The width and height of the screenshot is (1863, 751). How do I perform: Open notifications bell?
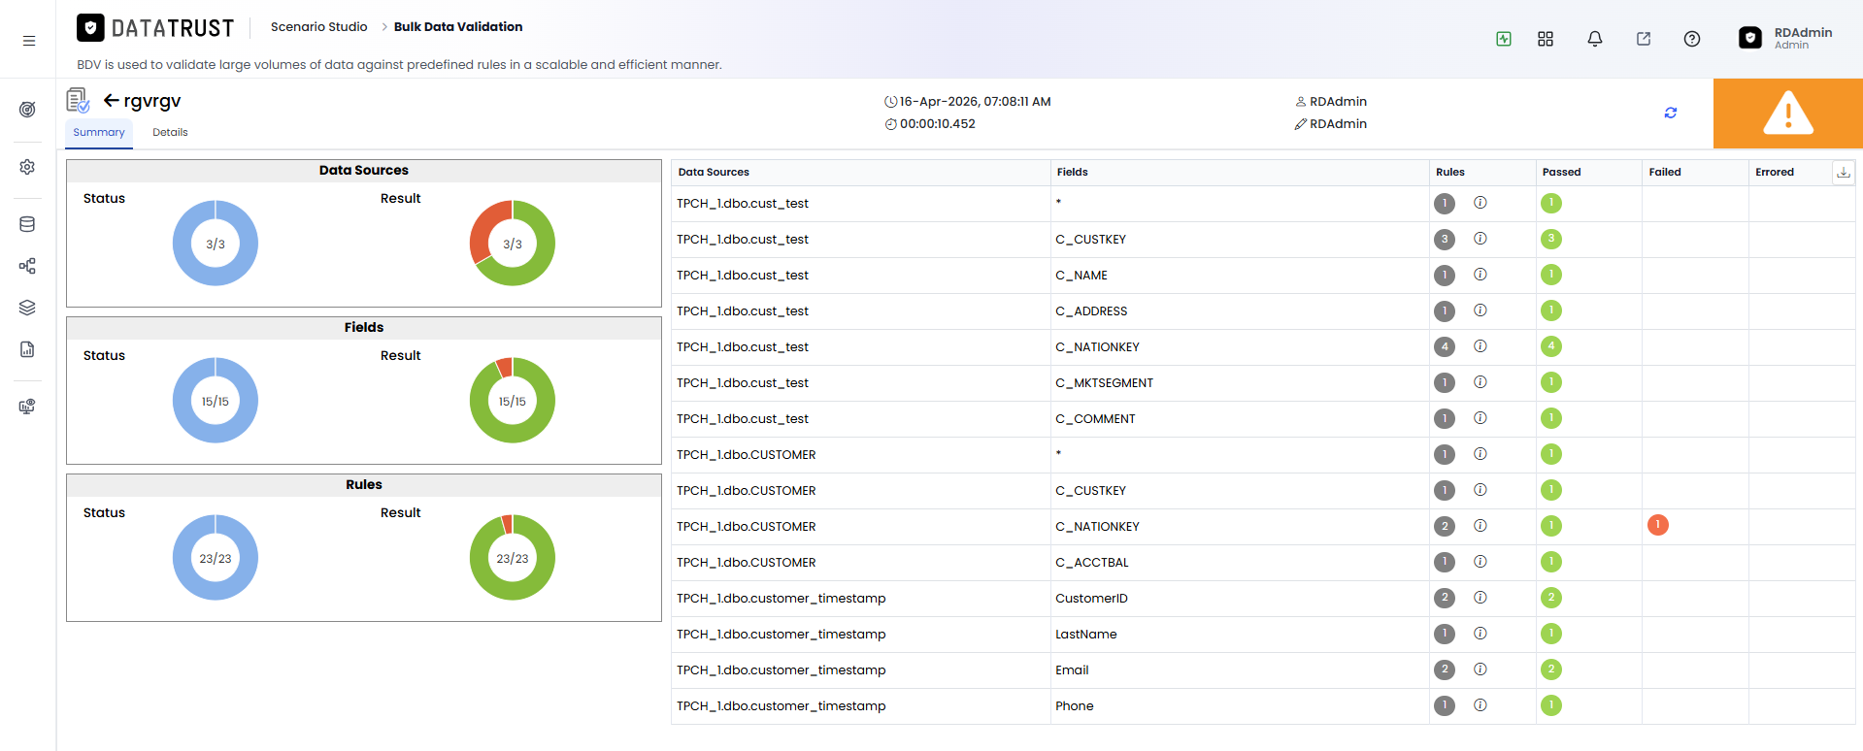click(x=1595, y=39)
